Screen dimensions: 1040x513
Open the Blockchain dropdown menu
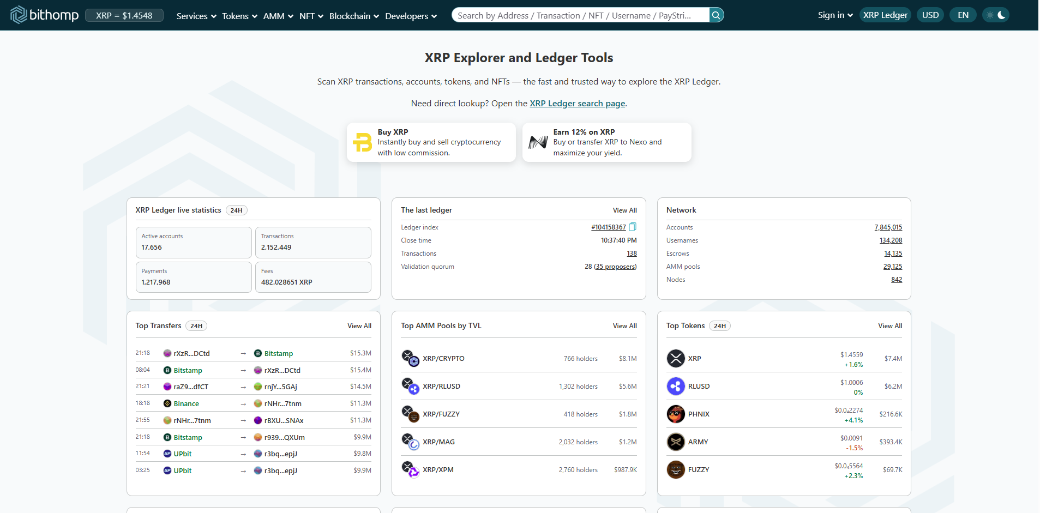pyautogui.click(x=354, y=16)
